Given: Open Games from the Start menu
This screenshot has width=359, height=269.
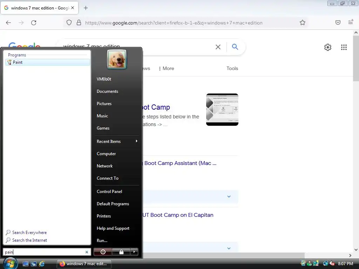Looking at the screenshot, I should click(x=103, y=128).
